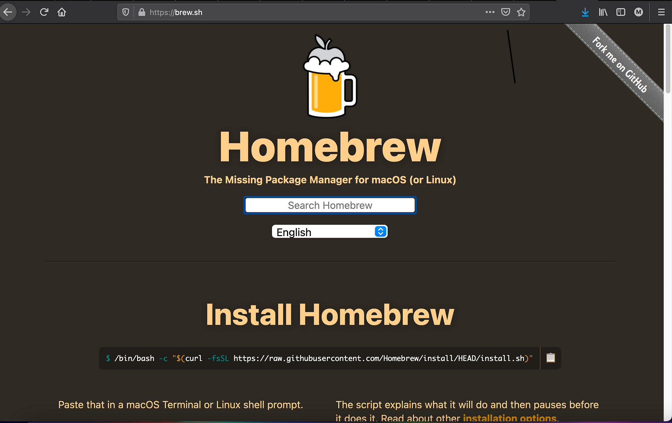
Task: Open the Library bookshelf icon
Action: coord(603,12)
